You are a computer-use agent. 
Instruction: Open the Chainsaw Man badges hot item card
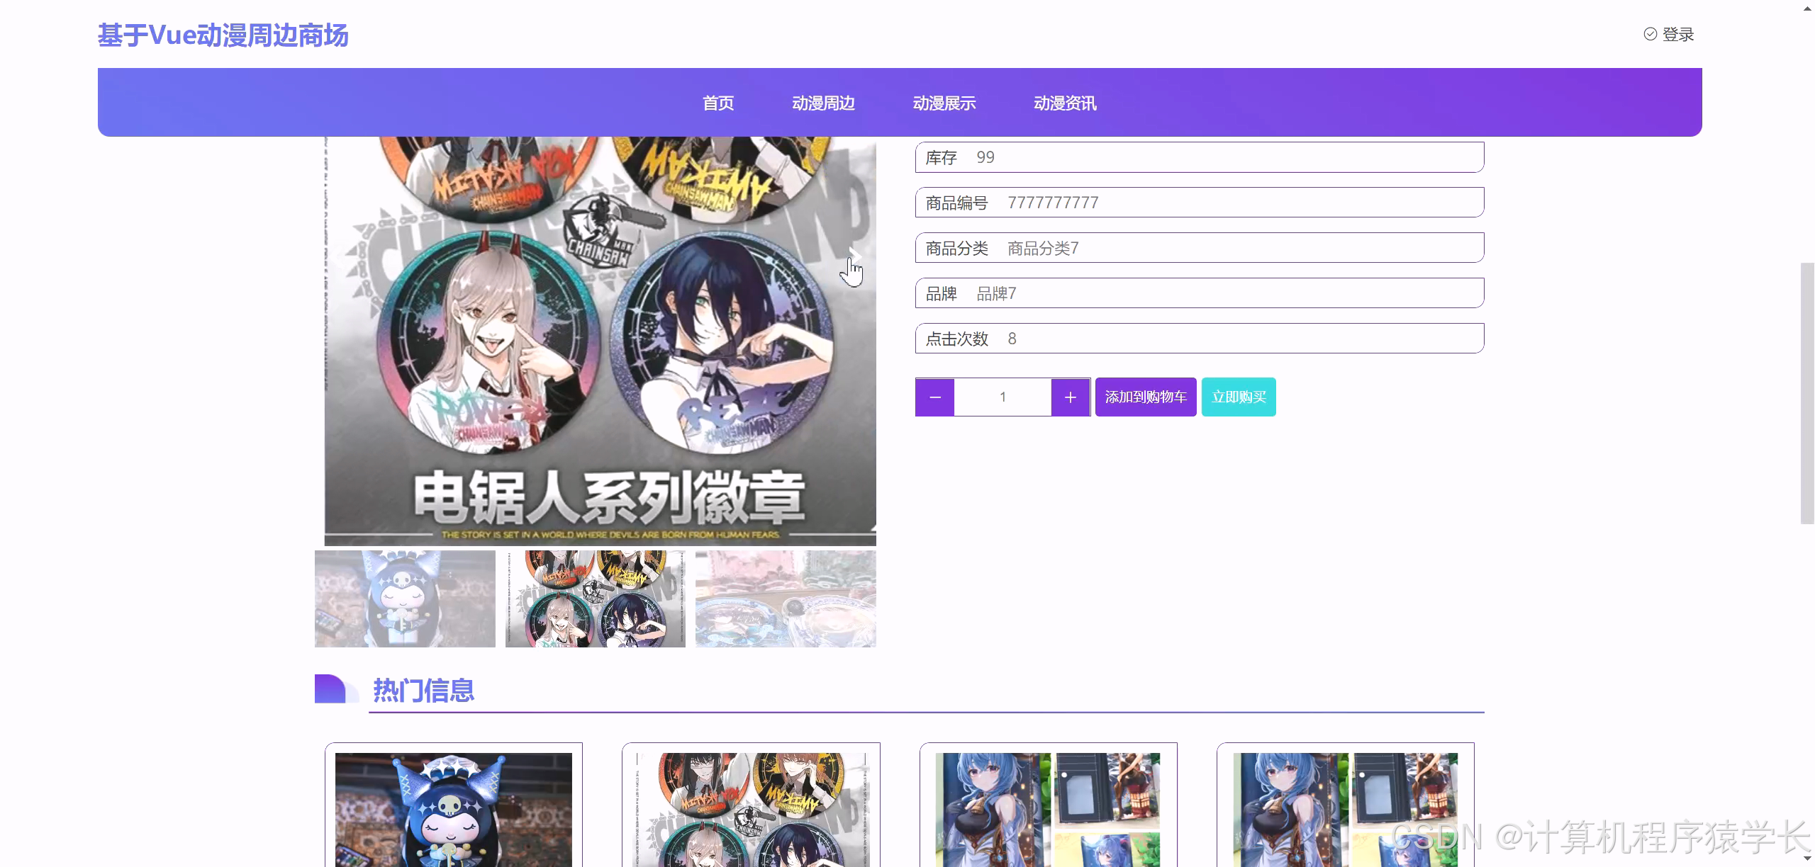751,805
